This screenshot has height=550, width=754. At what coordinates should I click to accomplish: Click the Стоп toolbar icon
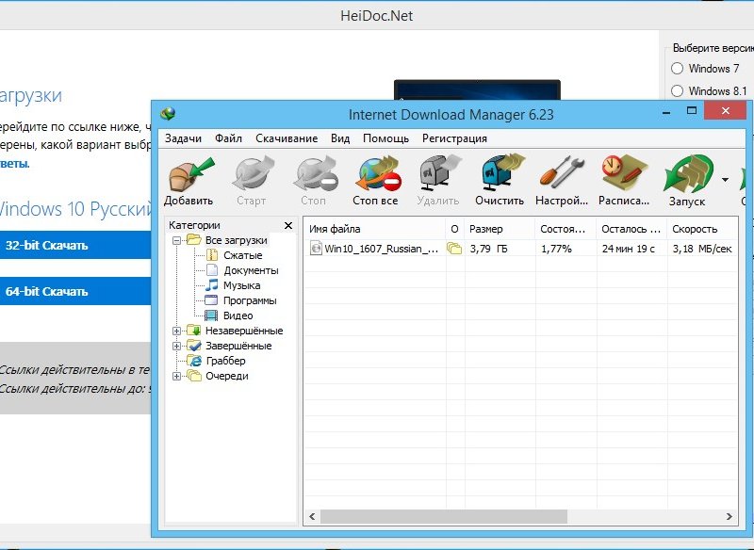point(315,174)
